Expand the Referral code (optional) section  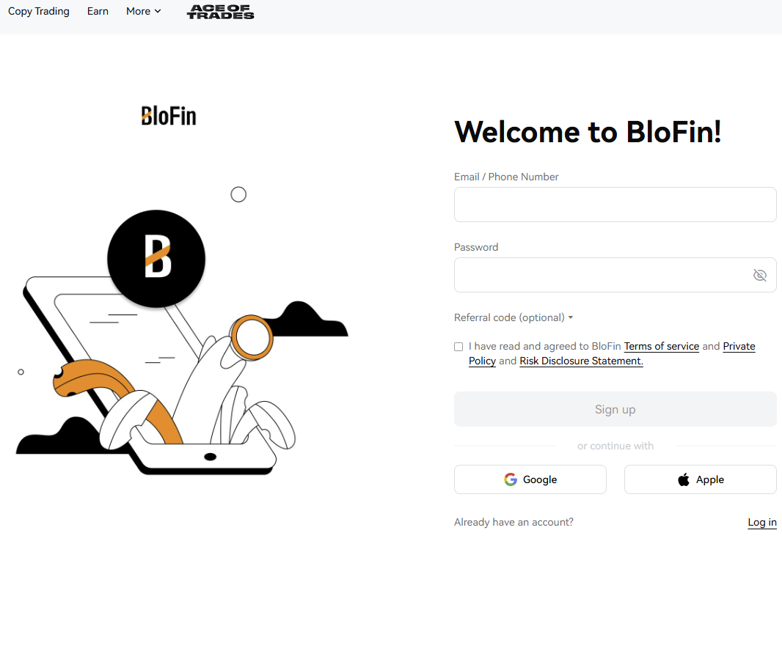(514, 317)
